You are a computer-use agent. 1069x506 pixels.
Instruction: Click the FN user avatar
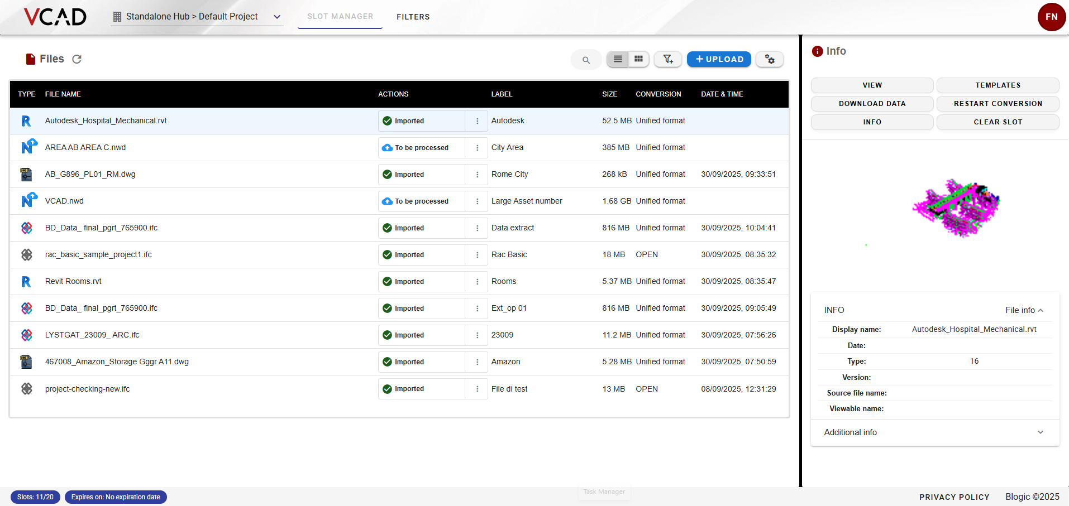(x=1051, y=17)
